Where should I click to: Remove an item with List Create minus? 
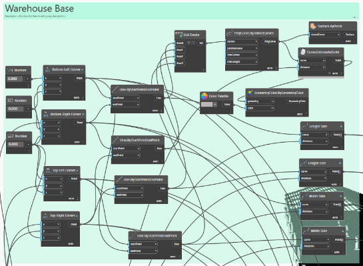coord(194,43)
